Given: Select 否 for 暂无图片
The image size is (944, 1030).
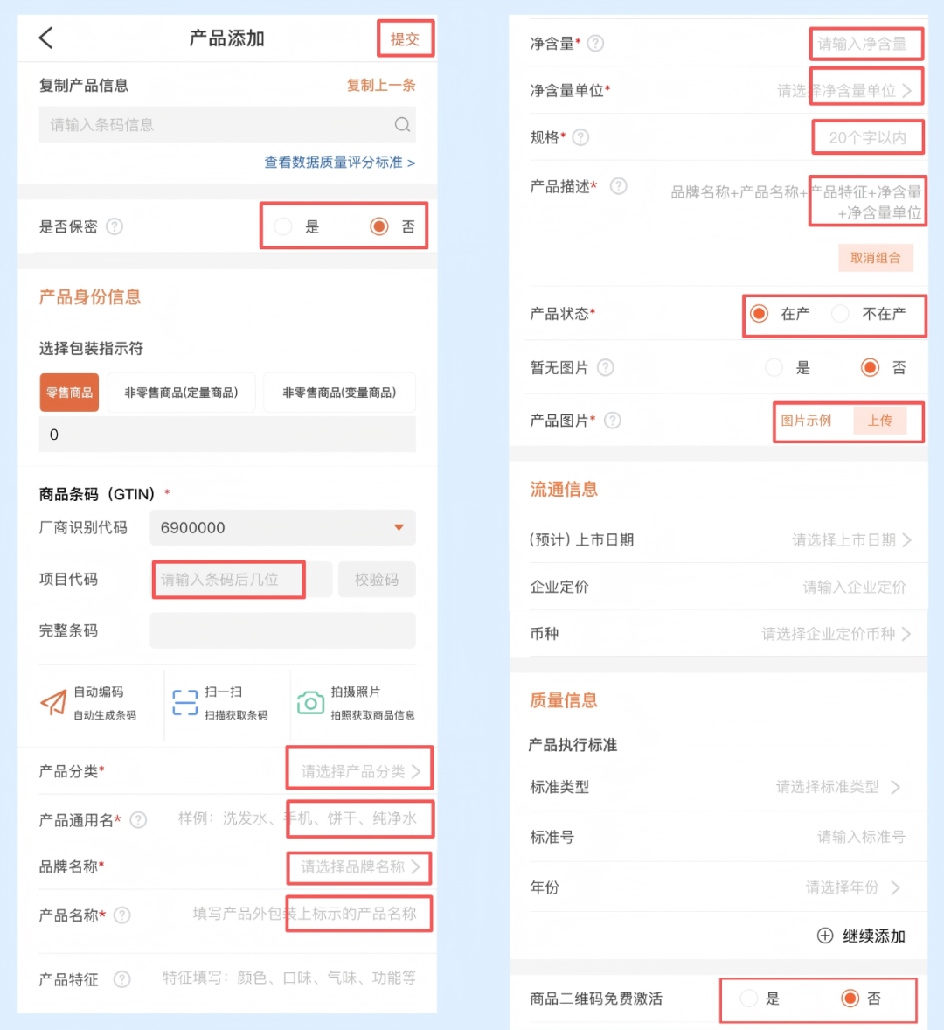Looking at the screenshot, I should (x=871, y=367).
